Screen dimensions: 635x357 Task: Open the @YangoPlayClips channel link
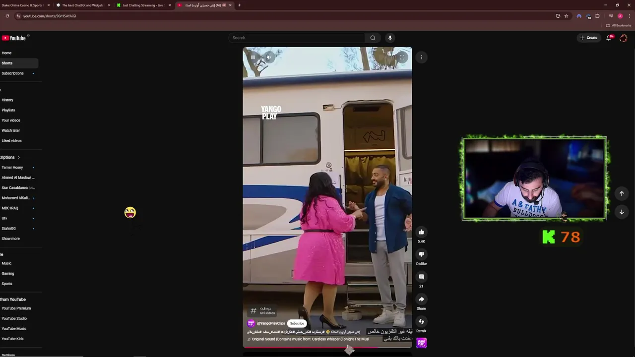click(271, 323)
